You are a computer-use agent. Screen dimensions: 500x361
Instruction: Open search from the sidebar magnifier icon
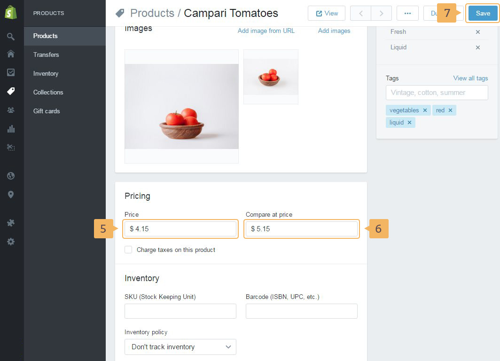[x=11, y=36]
